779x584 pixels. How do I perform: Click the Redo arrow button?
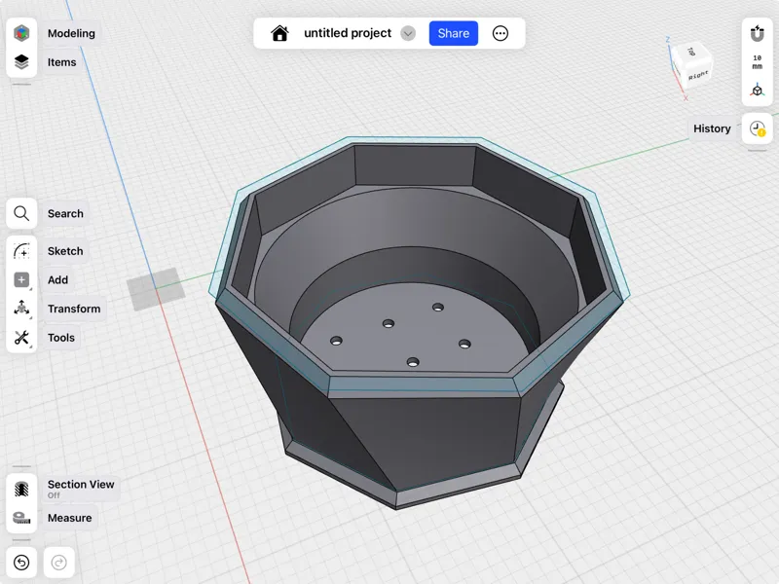click(59, 563)
